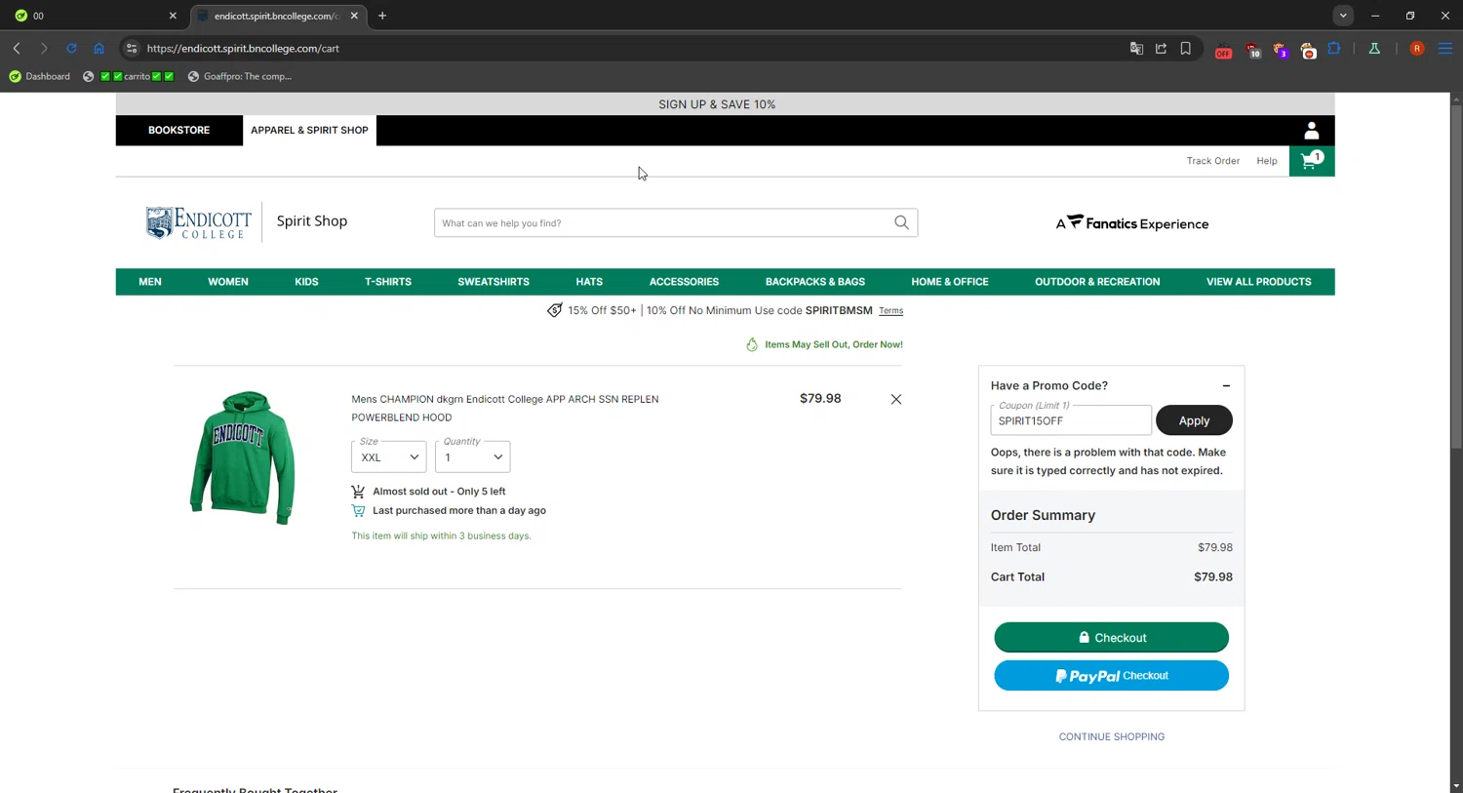This screenshot has height=793, width=1463.
Task: Open the browser hamburger menu
Action: tap(1445, 48)
